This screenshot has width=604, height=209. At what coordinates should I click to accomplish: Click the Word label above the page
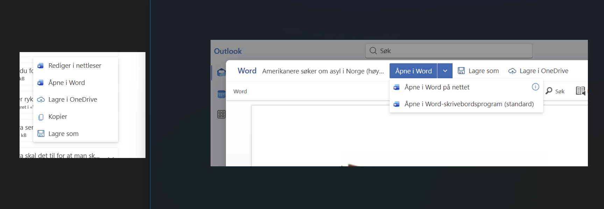[x=240, y=92]
